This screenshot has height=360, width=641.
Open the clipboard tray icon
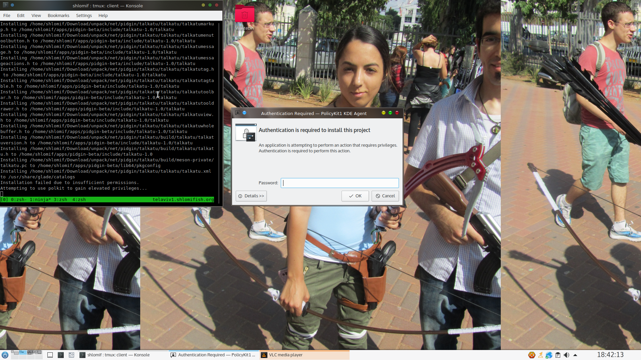pyautogui.click(x=558, y=355)
